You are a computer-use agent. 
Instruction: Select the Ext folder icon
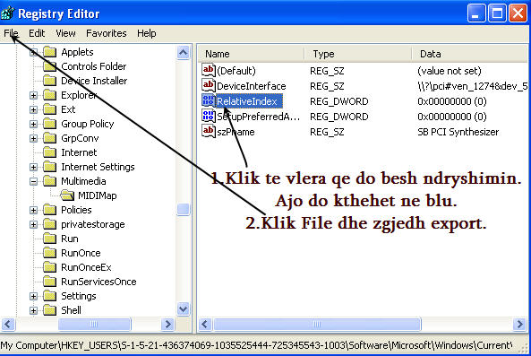tap(50, 109)
